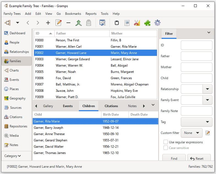Select family row F0005 Warner, Noah
Image resolution: width=216 pixels, height=174 pixels.
(x=95, y=72)
